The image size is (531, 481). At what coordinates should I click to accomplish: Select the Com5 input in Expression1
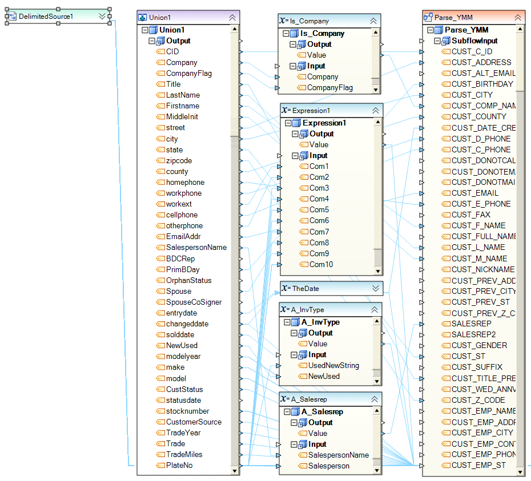319,210
